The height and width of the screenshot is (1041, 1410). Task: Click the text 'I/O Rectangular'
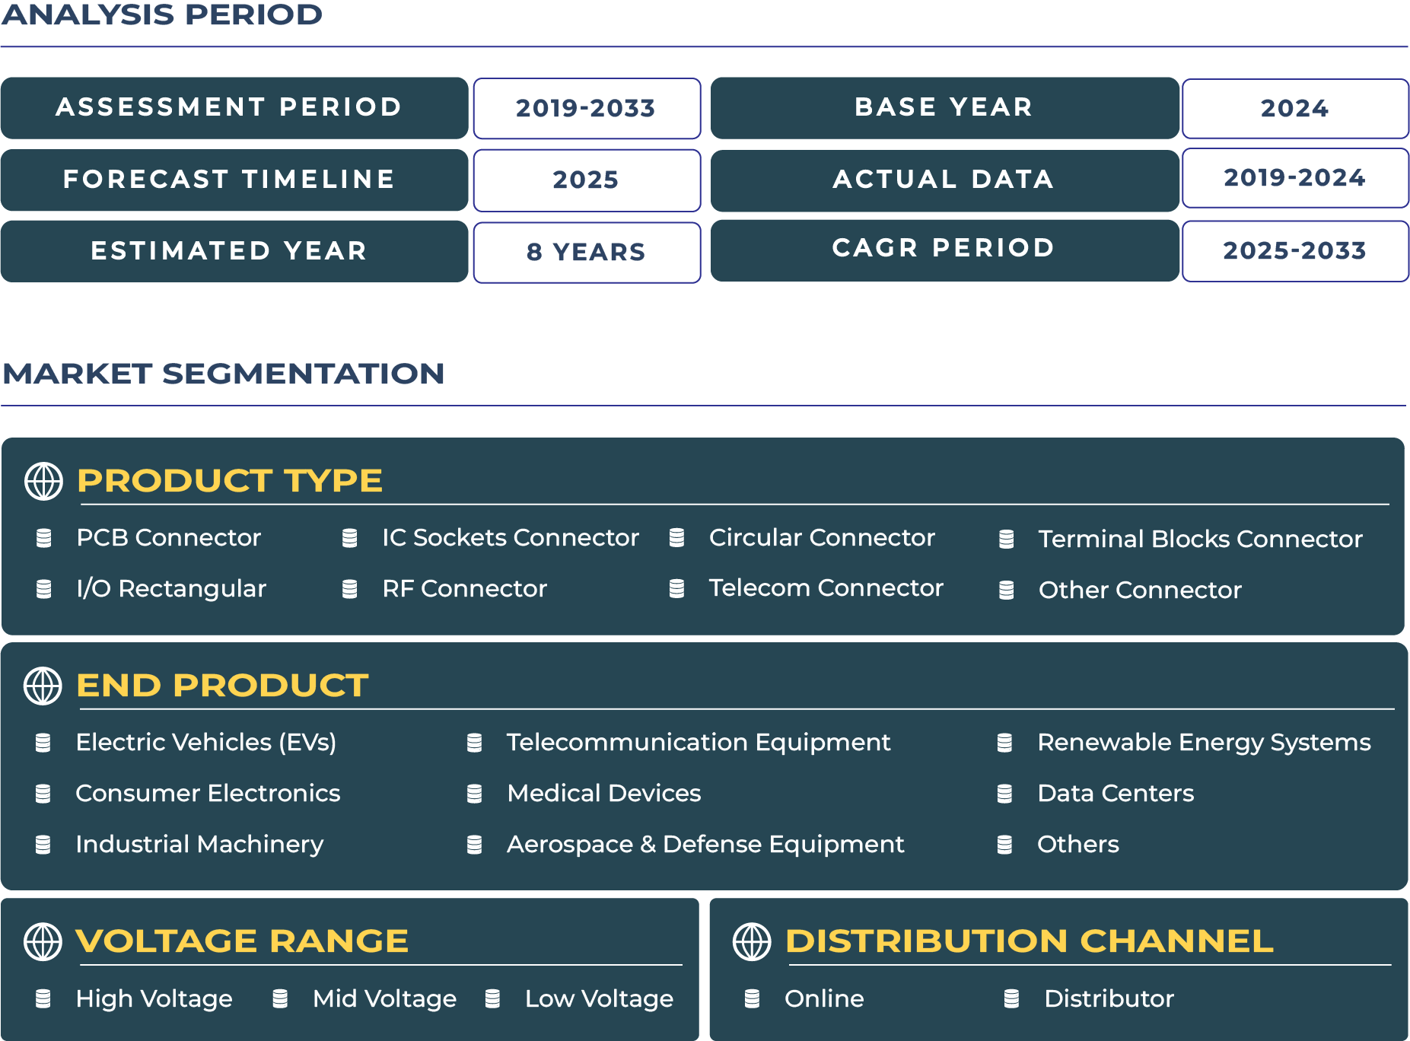click(171, 589)
